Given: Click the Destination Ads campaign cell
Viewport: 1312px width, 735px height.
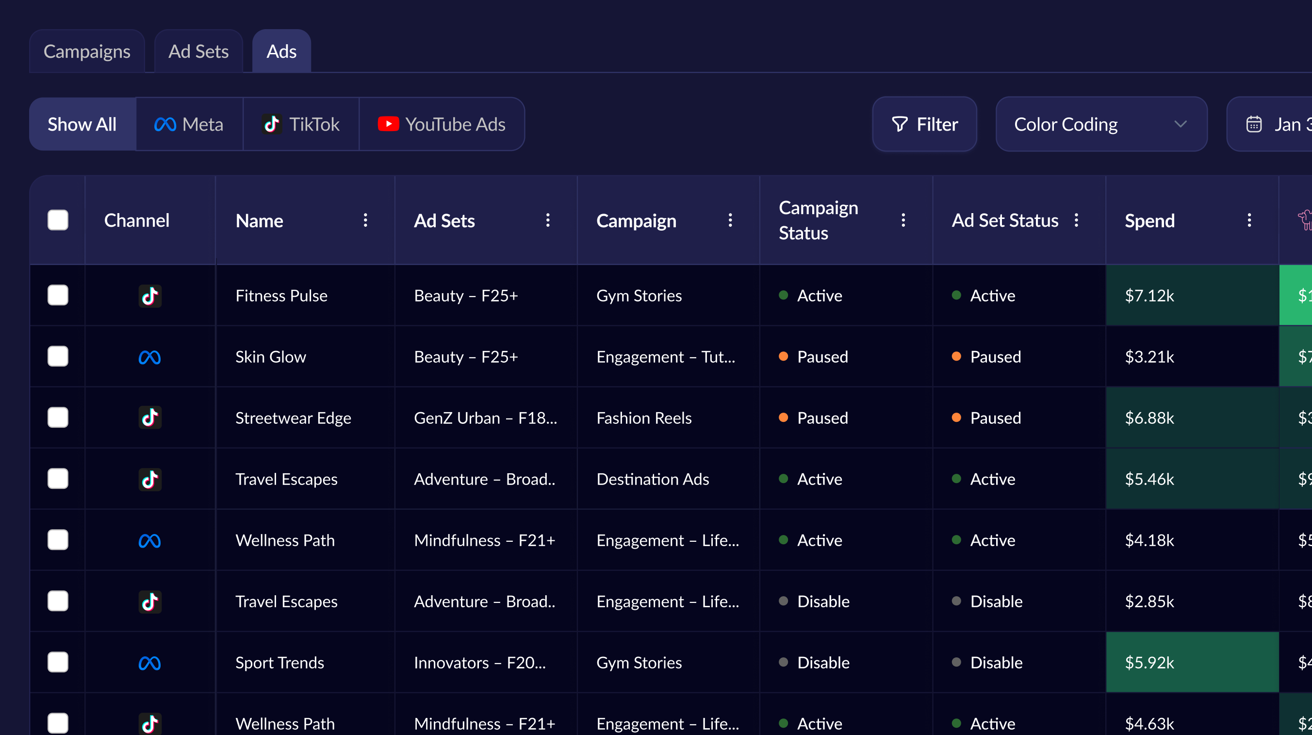Looking at the screenshot, I should [653, 479].
